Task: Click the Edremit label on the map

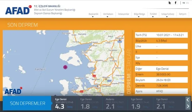Action: click(94, 42)
